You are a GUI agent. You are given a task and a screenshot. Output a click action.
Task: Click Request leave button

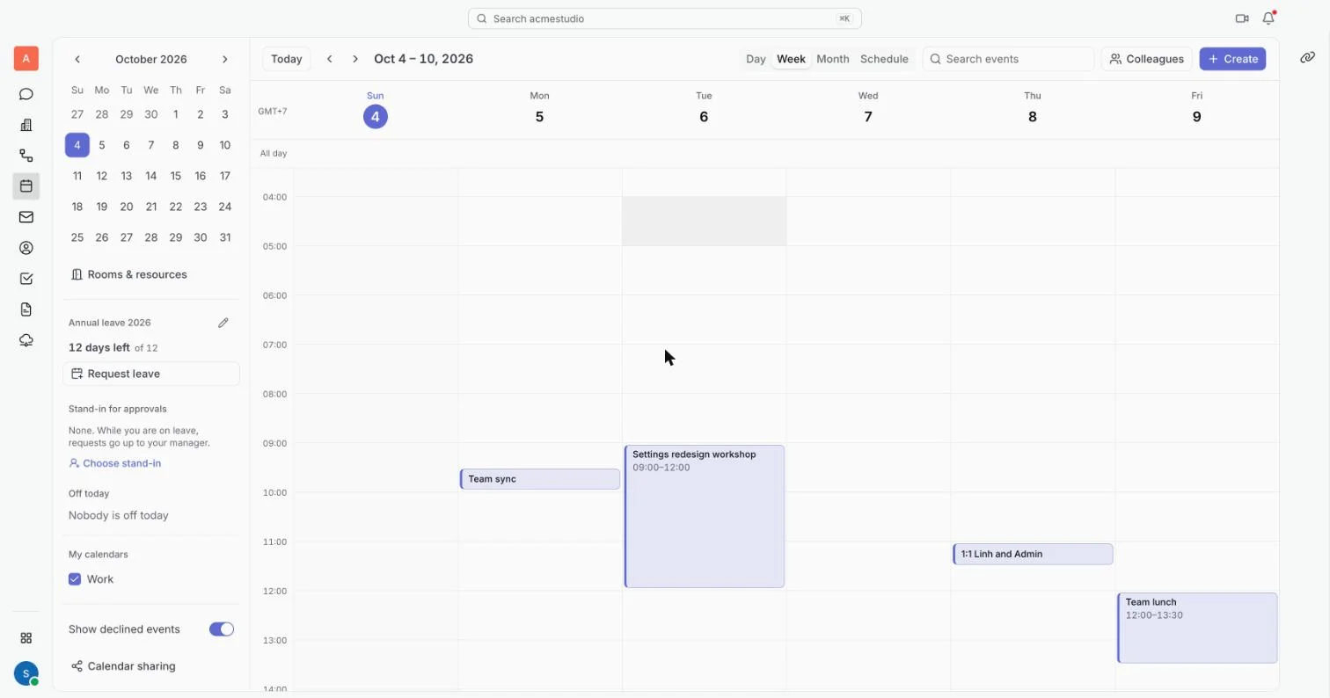[x=151, y=374]
